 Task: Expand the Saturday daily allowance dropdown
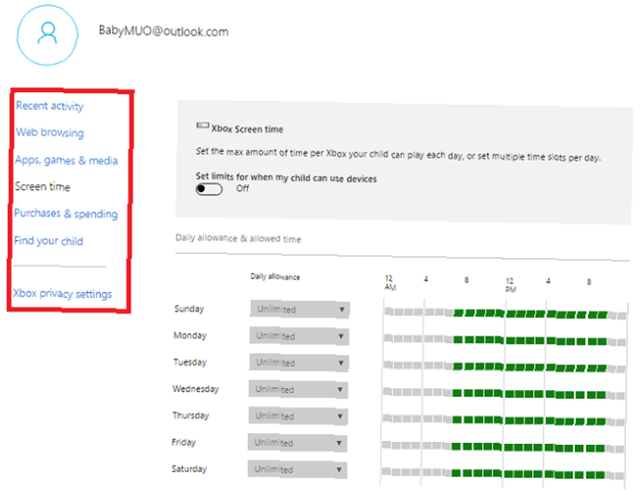[298, 469]
